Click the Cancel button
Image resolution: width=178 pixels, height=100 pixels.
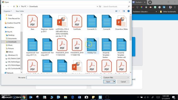[x=123, y=82]
